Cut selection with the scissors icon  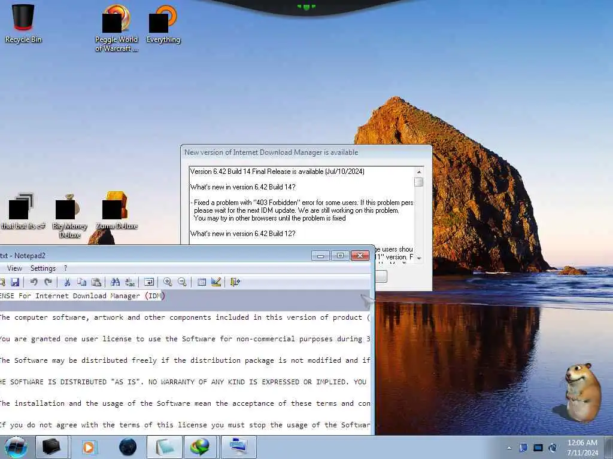click(67, 282)
